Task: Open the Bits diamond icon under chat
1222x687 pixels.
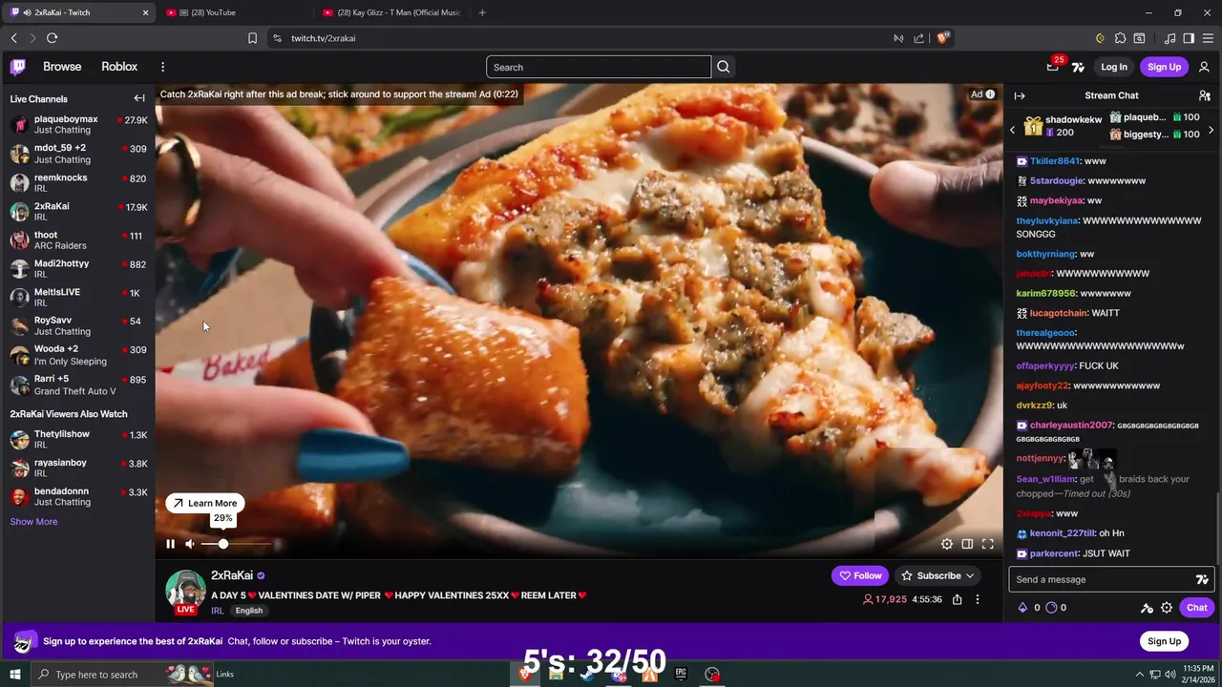Action: 1022,608
